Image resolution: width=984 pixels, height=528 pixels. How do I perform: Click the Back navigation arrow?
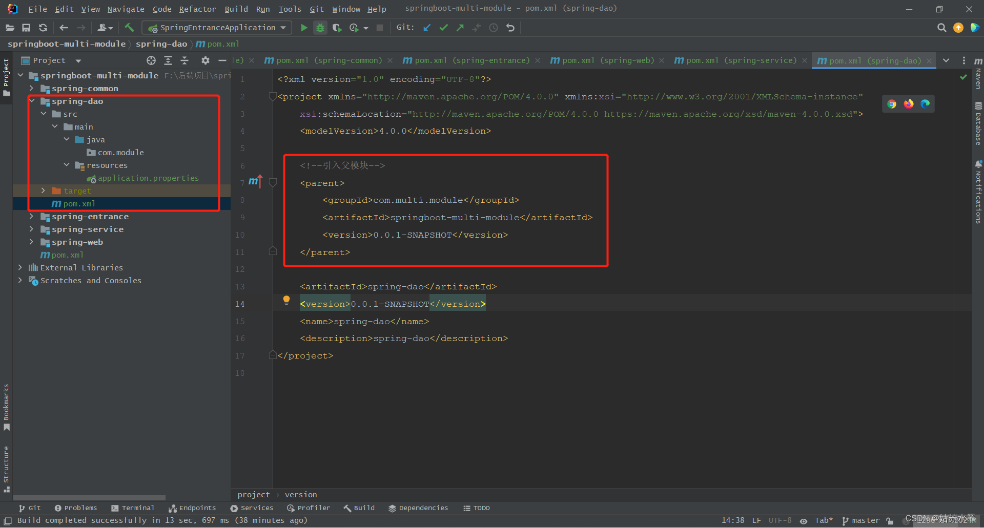point(64,28)
